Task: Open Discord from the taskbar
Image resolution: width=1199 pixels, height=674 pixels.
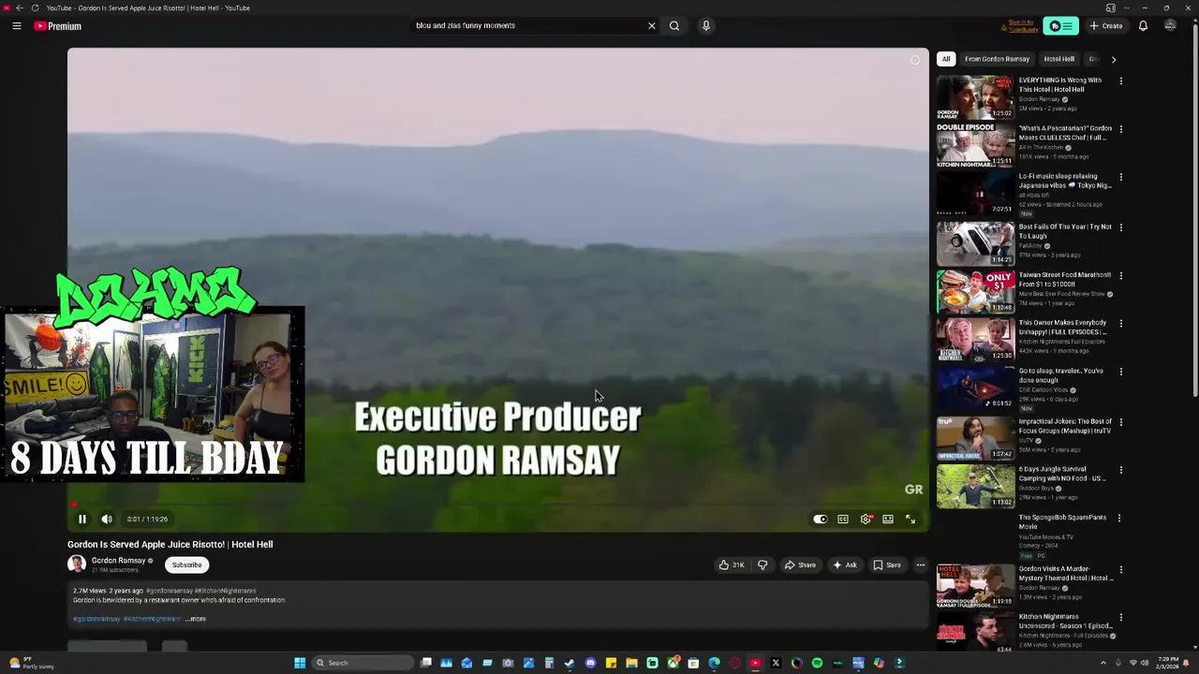Action: 590,663
